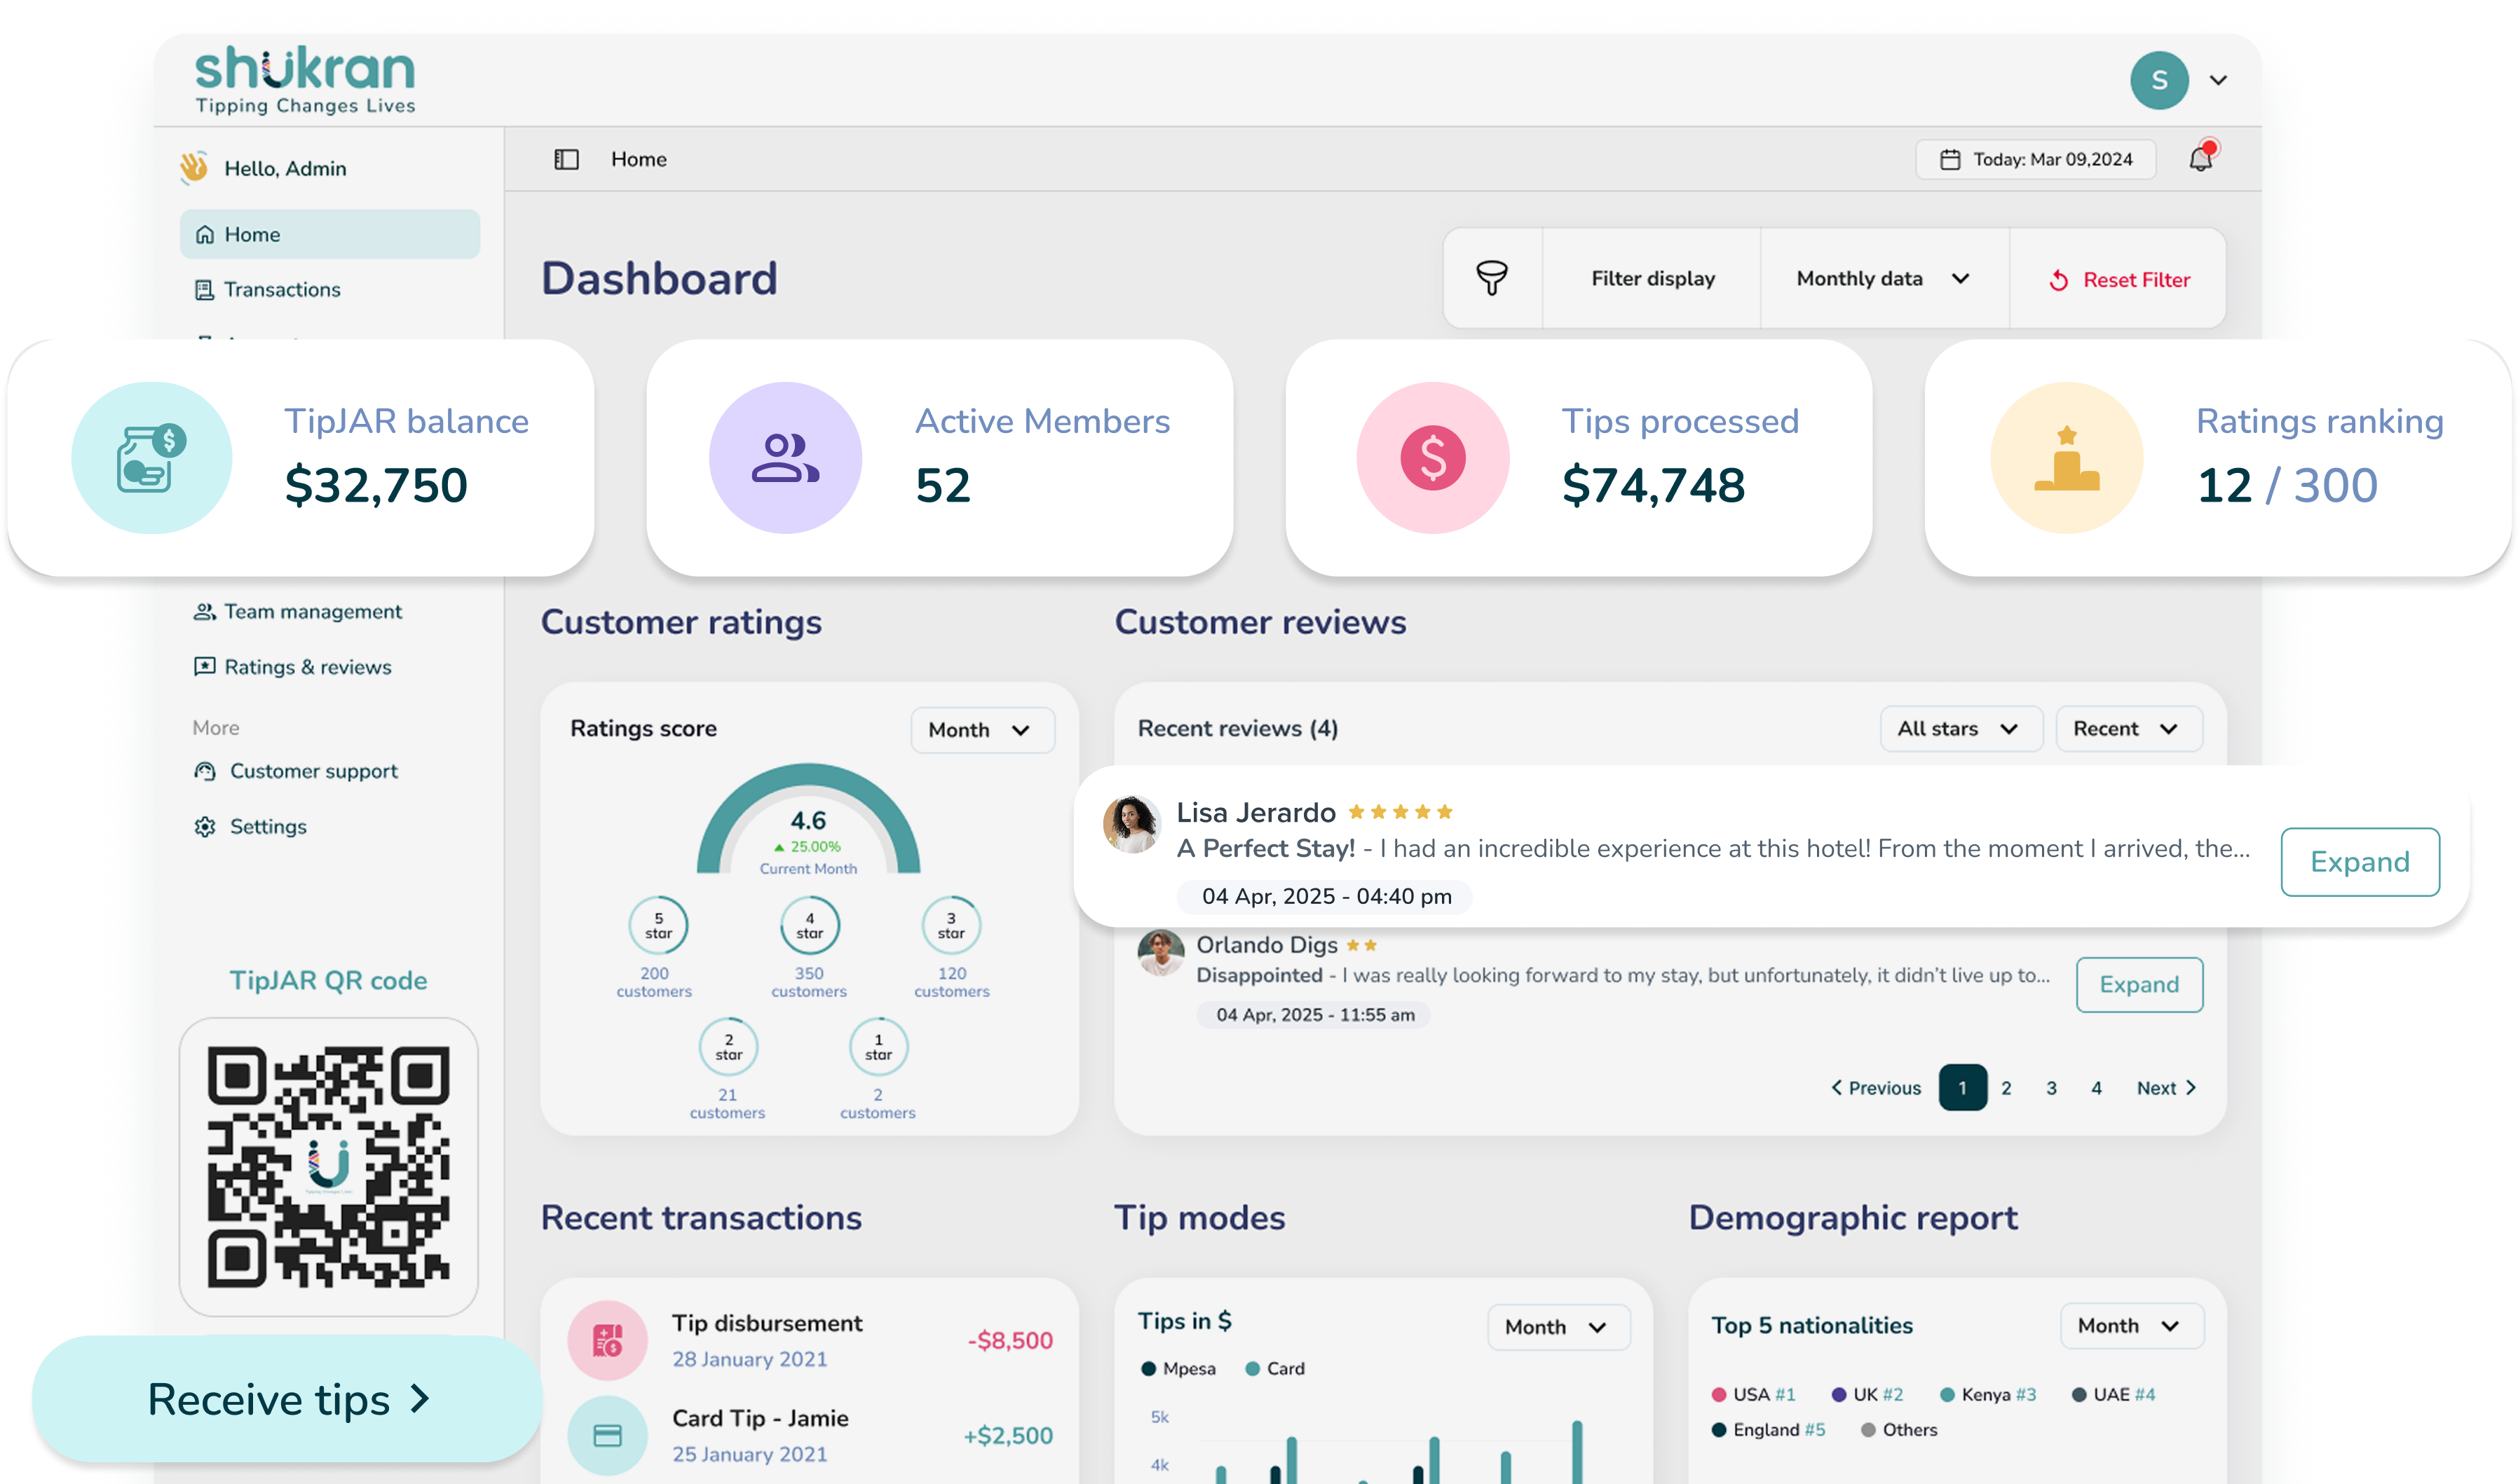Viewport: 2518px width, 1484px height.
Task: Open Settings using the gear icon
Action: [x=204, y=826]
